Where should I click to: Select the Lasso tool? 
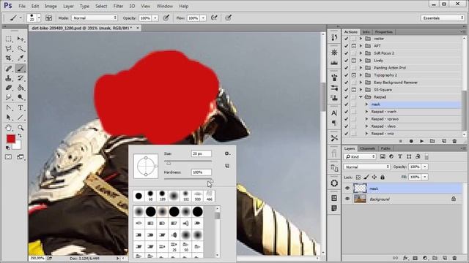[x=9, y=49]
